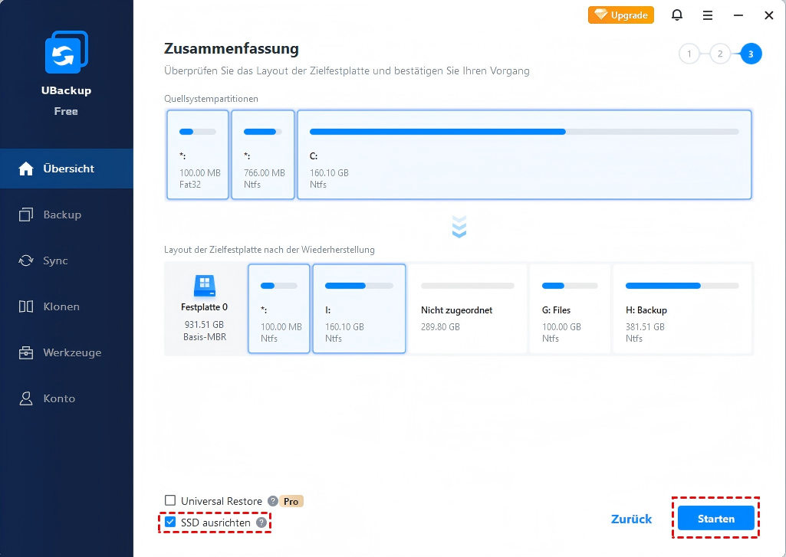
Task: Click the Werkzeuge toolbox icon
Action: (27, 352)
